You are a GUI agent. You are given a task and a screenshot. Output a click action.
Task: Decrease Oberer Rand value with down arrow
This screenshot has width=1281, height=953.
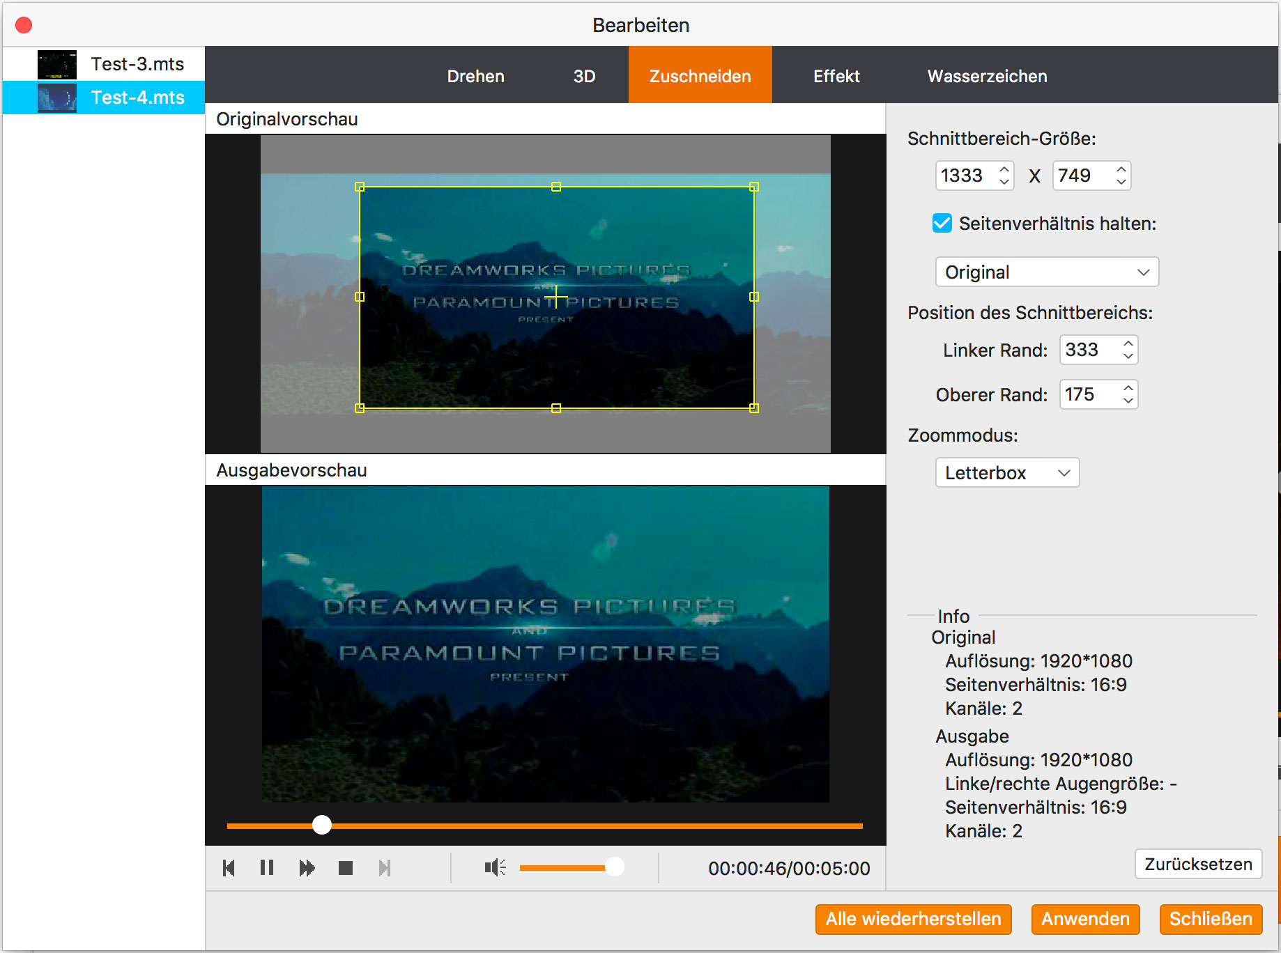point(1128,401)
